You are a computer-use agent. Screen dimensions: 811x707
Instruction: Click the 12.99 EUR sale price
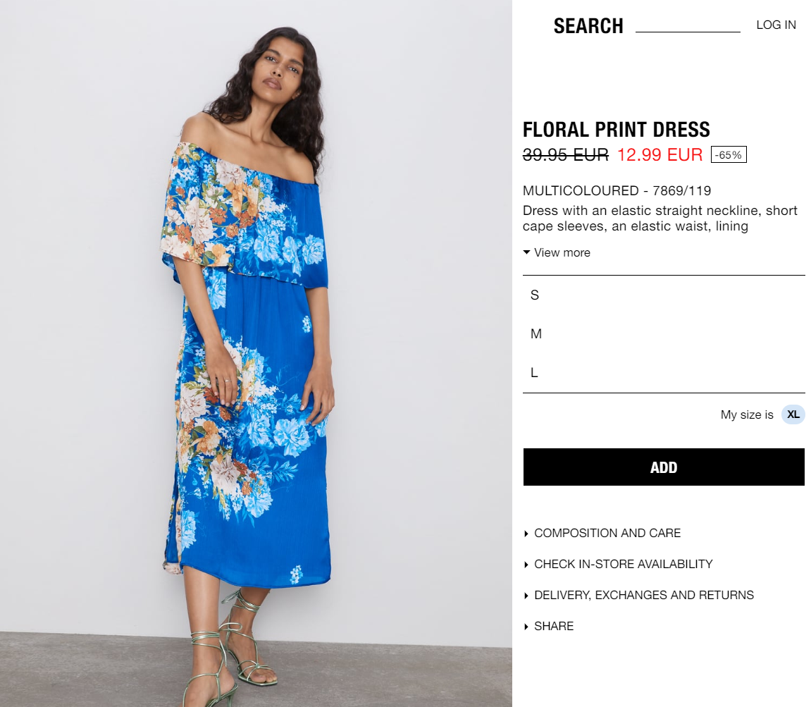(x=660, y=155)
